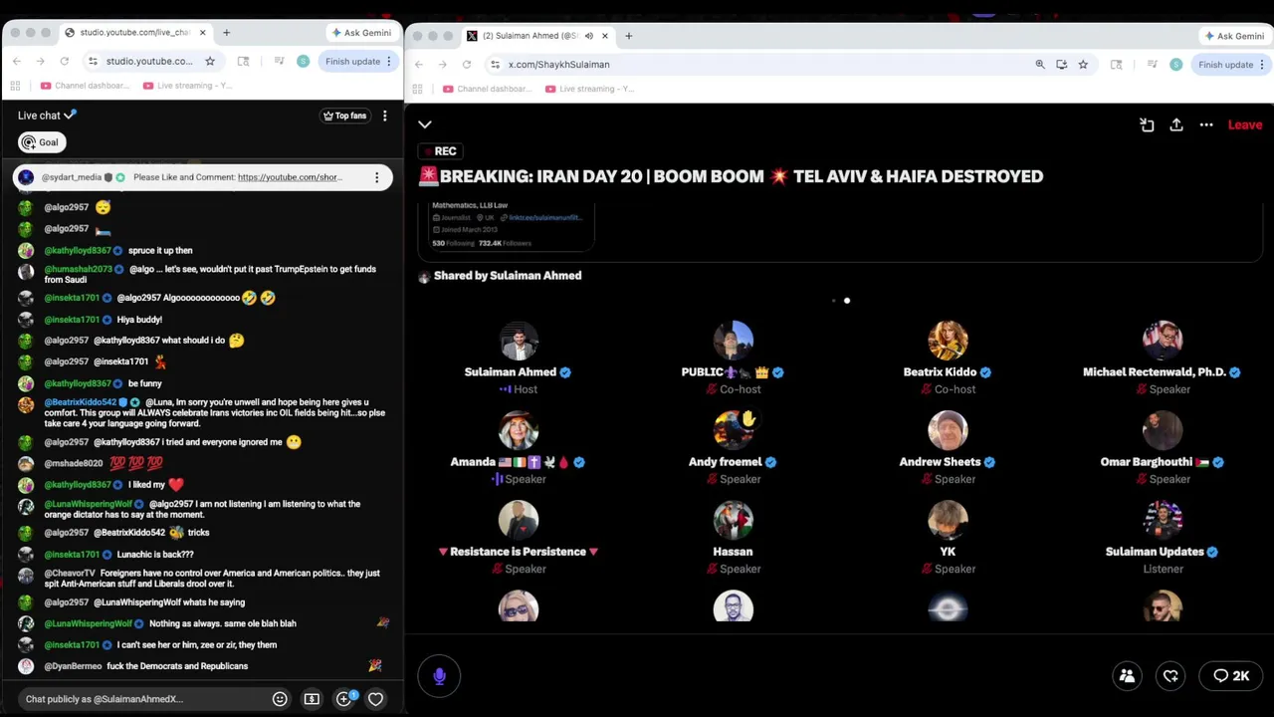Open Channel dashboard bookmark in YouTube window
Image resolution: width=1274 pixels, height=717 pixels.
pos(86,86)
